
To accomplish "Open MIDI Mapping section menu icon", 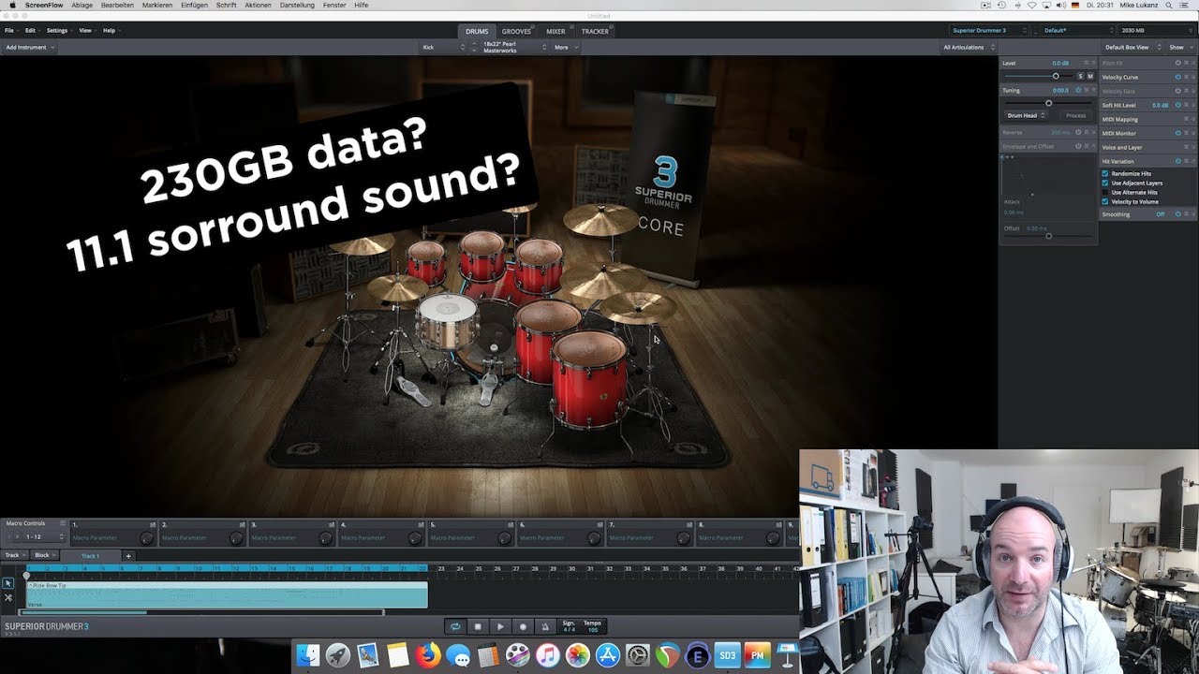I will (x=1186, y=119).
